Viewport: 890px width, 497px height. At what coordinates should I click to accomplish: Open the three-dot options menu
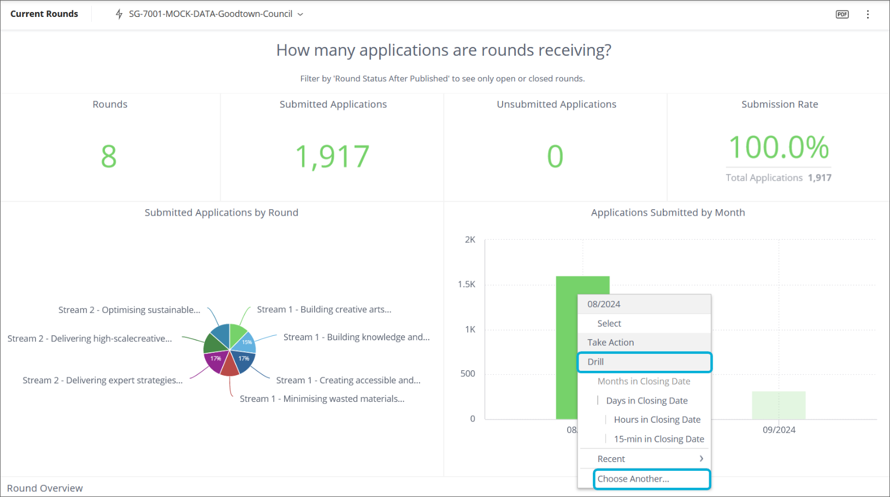[868, 14]
